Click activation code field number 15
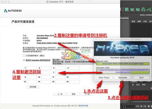Image resolution: width=152 pixels, height=109 pixels. pos(60,82)
